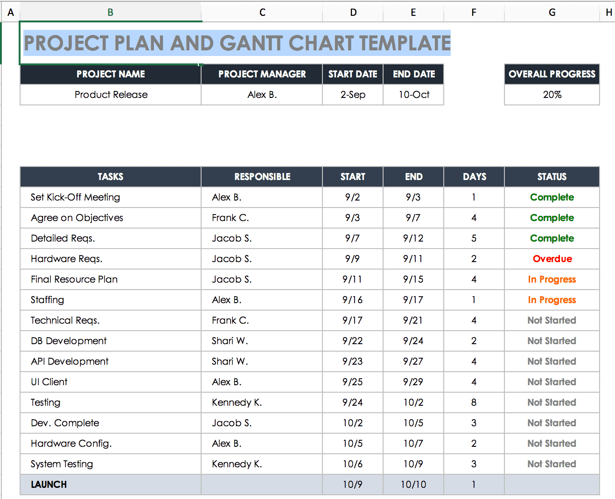Screen dimensions: 615x499
Task: Click the TASKS table header cell
Action: click(x=111, y=177)
